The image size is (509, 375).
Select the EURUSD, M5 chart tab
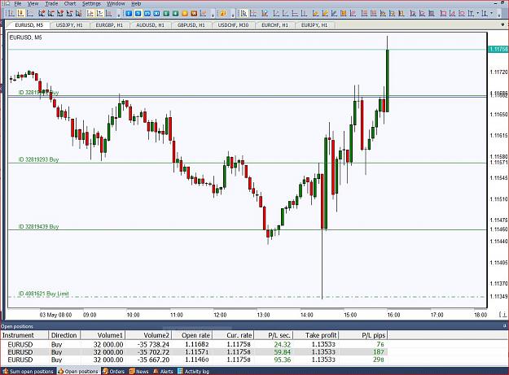(x=29, y=25)
